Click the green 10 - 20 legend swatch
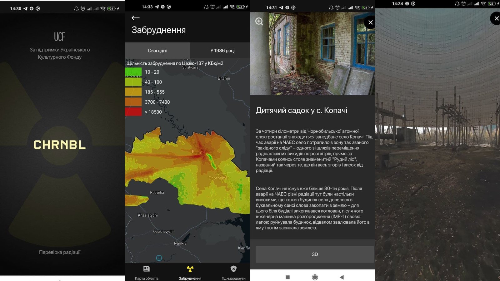Image resolution: width=500 pixels, height=281 pixels. 133,72
